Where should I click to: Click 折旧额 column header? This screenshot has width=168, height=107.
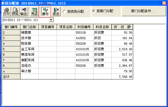point(122,27)
